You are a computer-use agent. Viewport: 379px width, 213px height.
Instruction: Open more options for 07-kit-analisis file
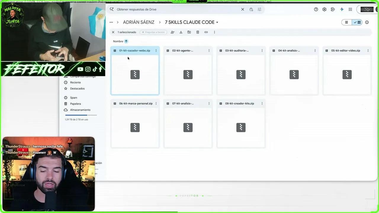(209, 104)
